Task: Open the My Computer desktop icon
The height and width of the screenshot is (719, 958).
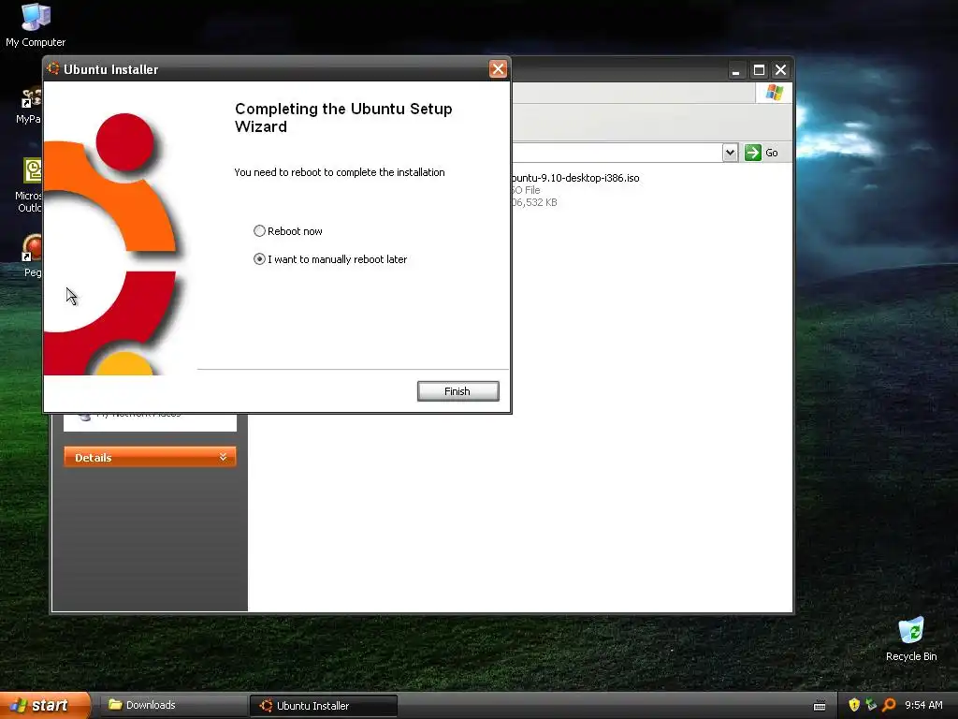Action: 36,25
